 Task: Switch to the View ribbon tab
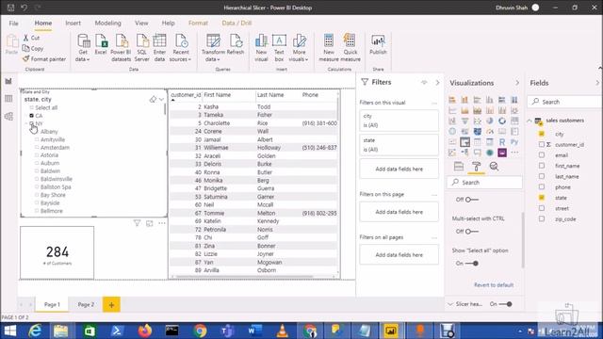[141, 23]
